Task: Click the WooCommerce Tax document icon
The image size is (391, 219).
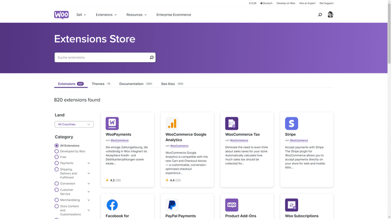Action: pos(232,123)
